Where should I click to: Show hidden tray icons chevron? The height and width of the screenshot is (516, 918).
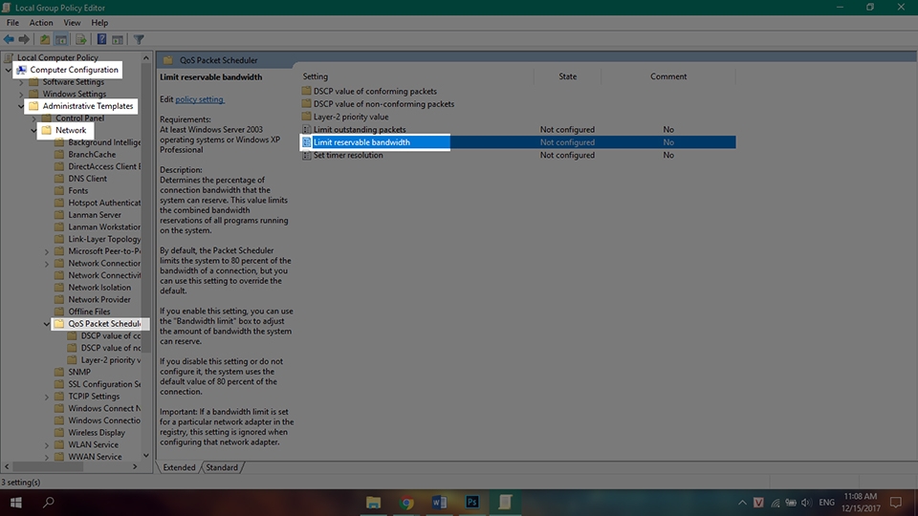tap(742, 503)
